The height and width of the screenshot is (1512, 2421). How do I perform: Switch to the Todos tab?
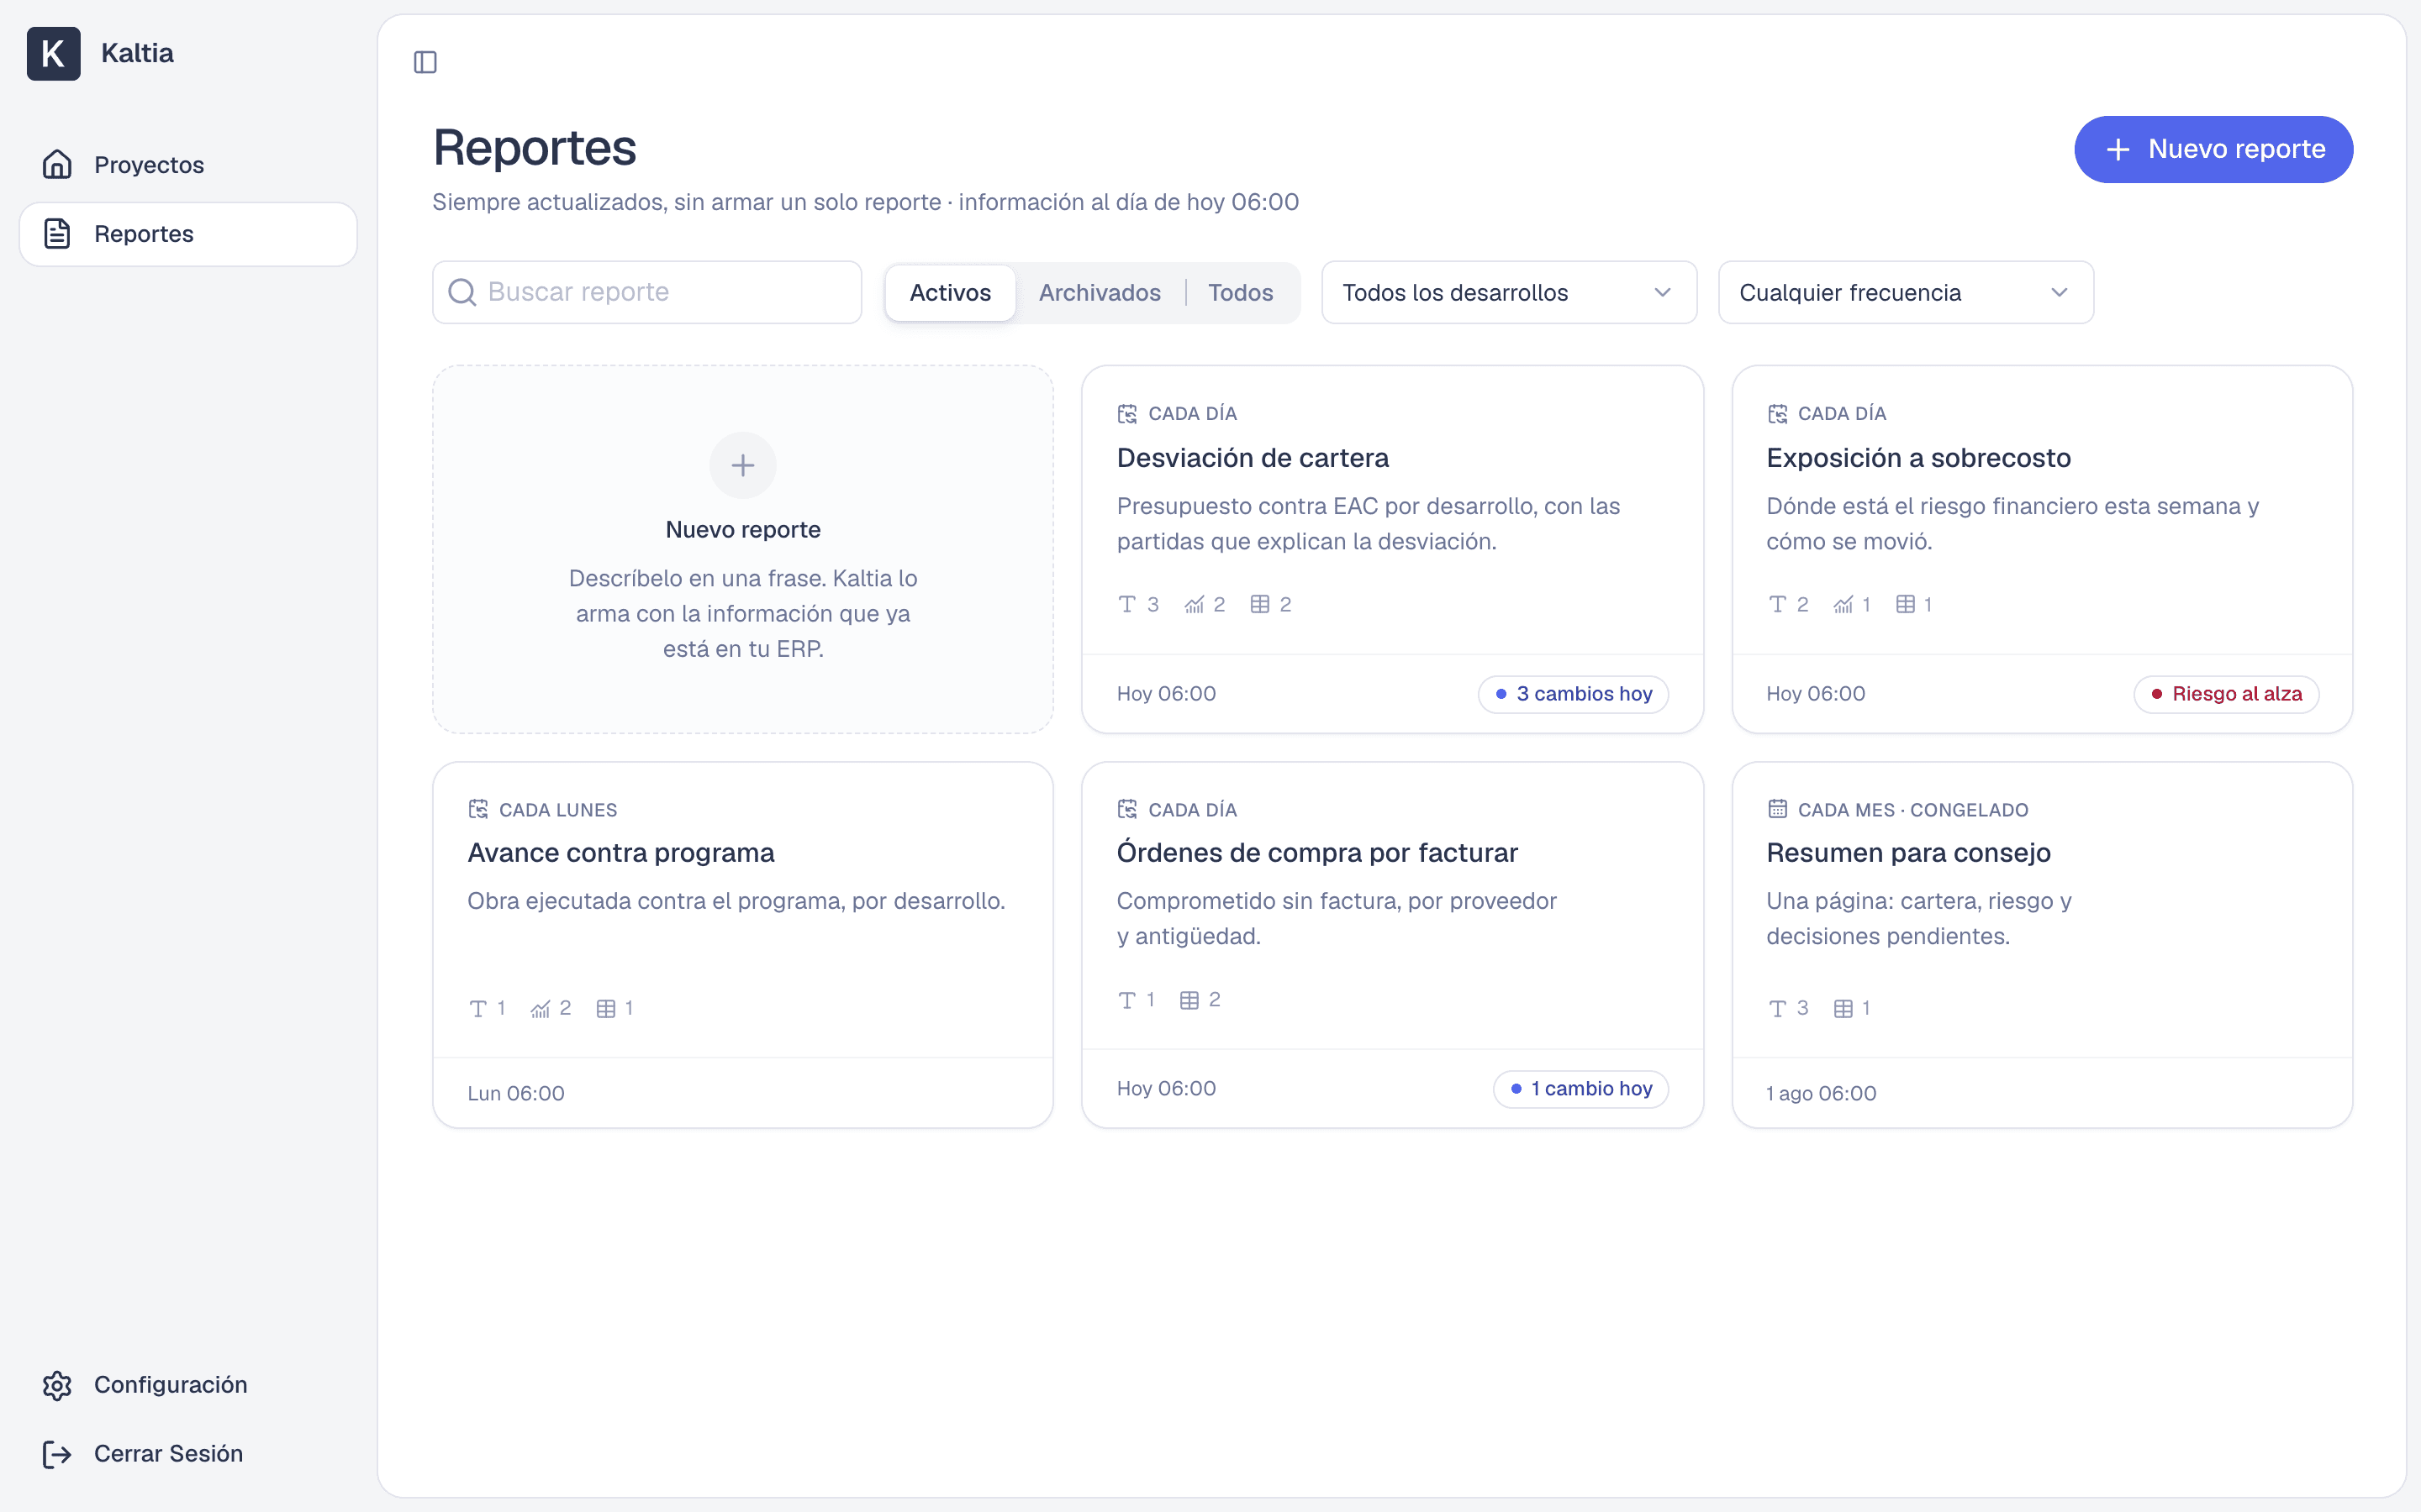(1241, 292)
